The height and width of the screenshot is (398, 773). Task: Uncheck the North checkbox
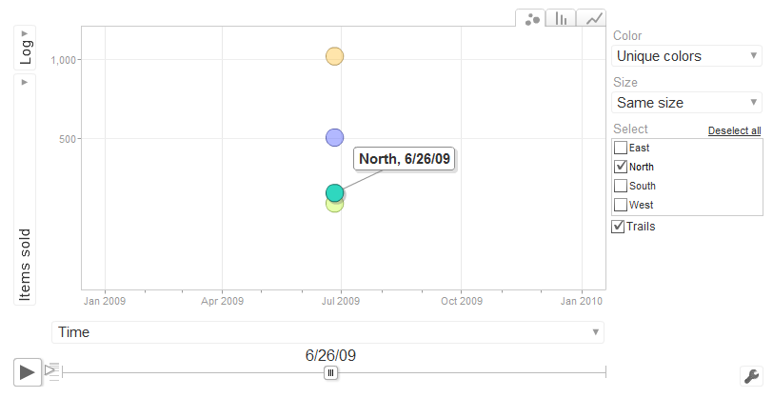(x=621, y=167)
